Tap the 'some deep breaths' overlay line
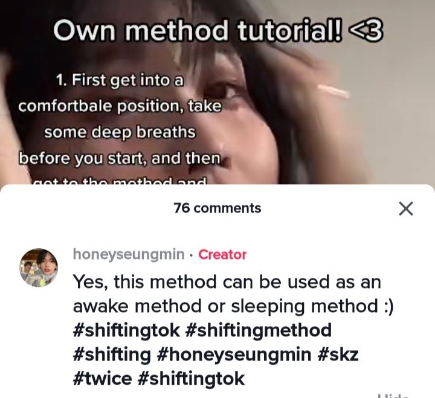Screen dimensions: 435x398 coord(120,132)
